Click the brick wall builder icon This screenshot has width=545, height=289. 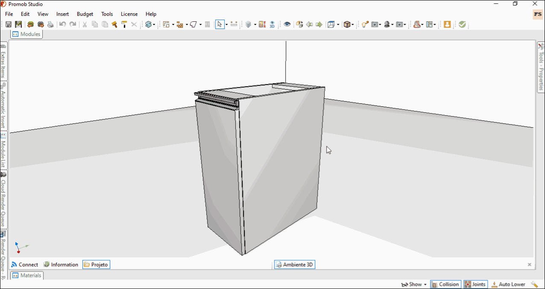click(x=180, y=24)
